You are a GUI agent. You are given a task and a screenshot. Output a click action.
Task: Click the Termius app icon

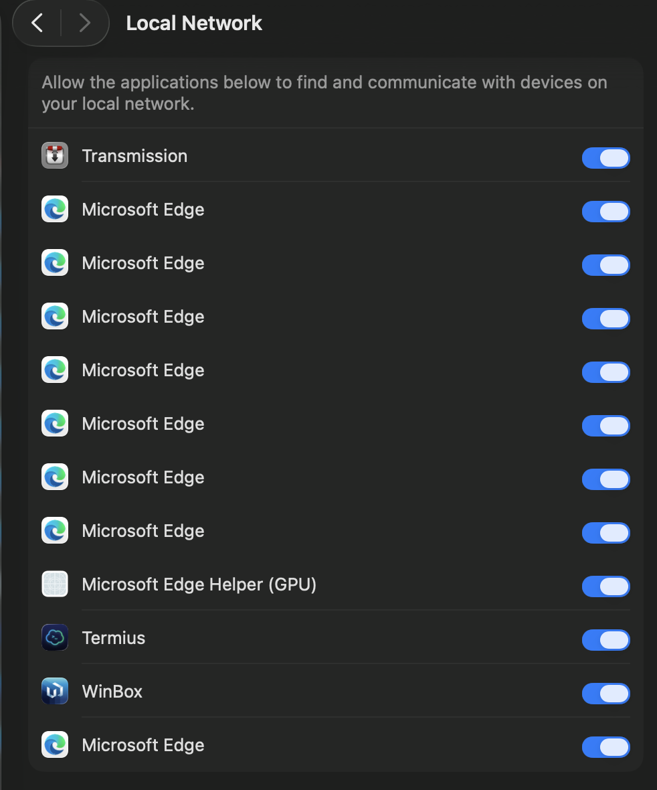coord(55,638)
